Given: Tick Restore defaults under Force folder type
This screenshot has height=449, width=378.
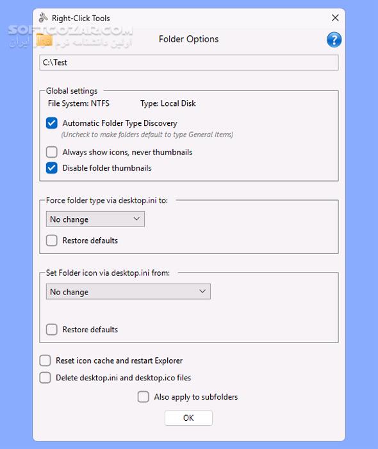Looking at the screenshot, I should pyautogui.click(x=52, y=241).
